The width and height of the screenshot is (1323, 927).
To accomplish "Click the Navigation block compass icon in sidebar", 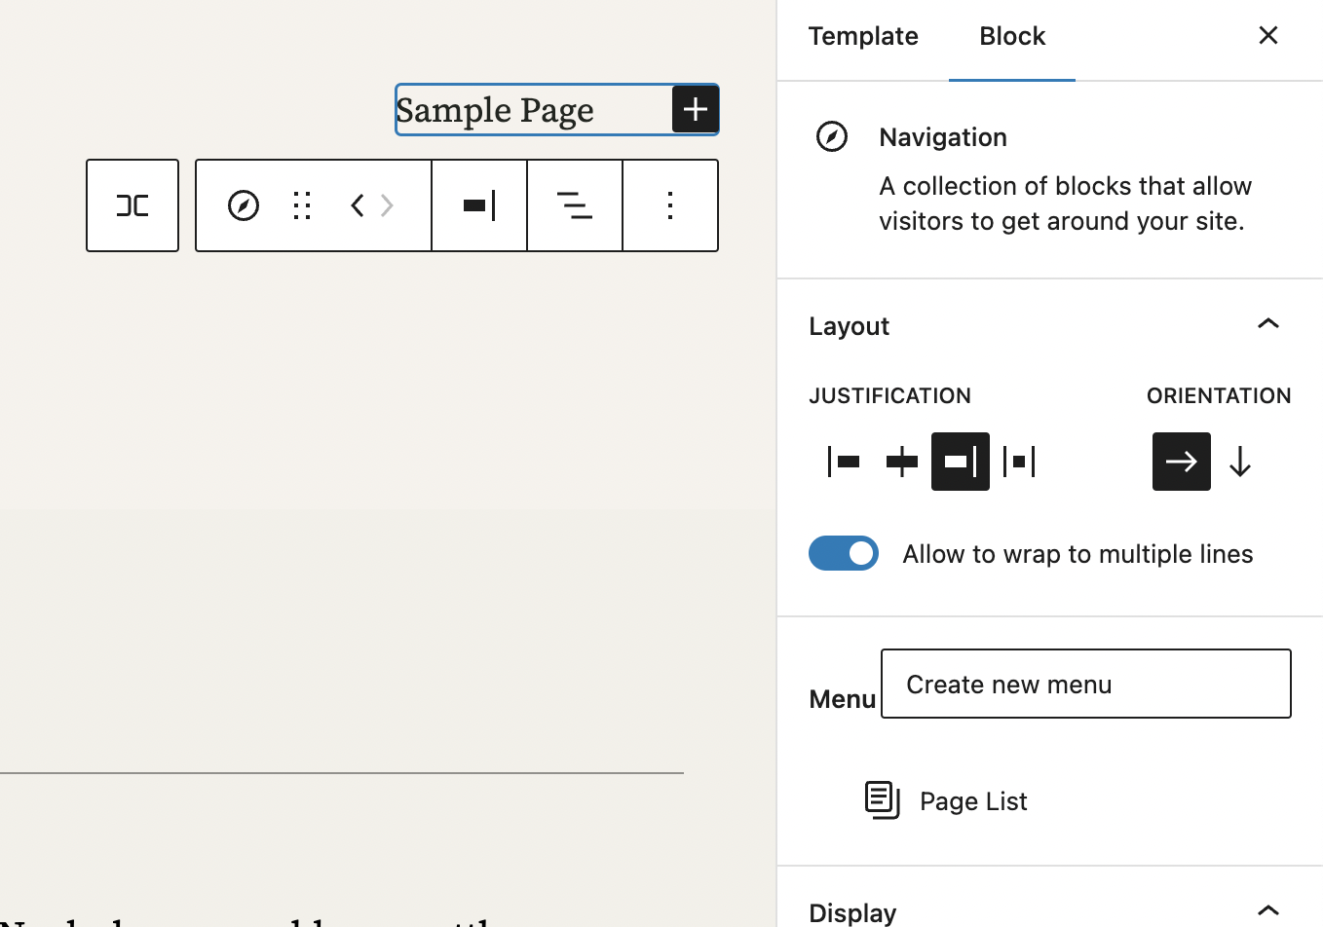I will click(x=832, y=136).
